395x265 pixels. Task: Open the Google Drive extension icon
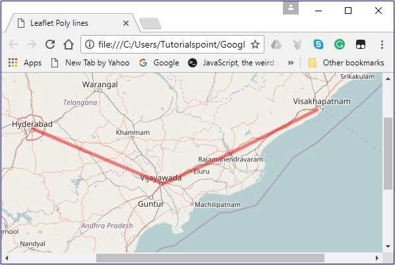(x=276, y=44)
